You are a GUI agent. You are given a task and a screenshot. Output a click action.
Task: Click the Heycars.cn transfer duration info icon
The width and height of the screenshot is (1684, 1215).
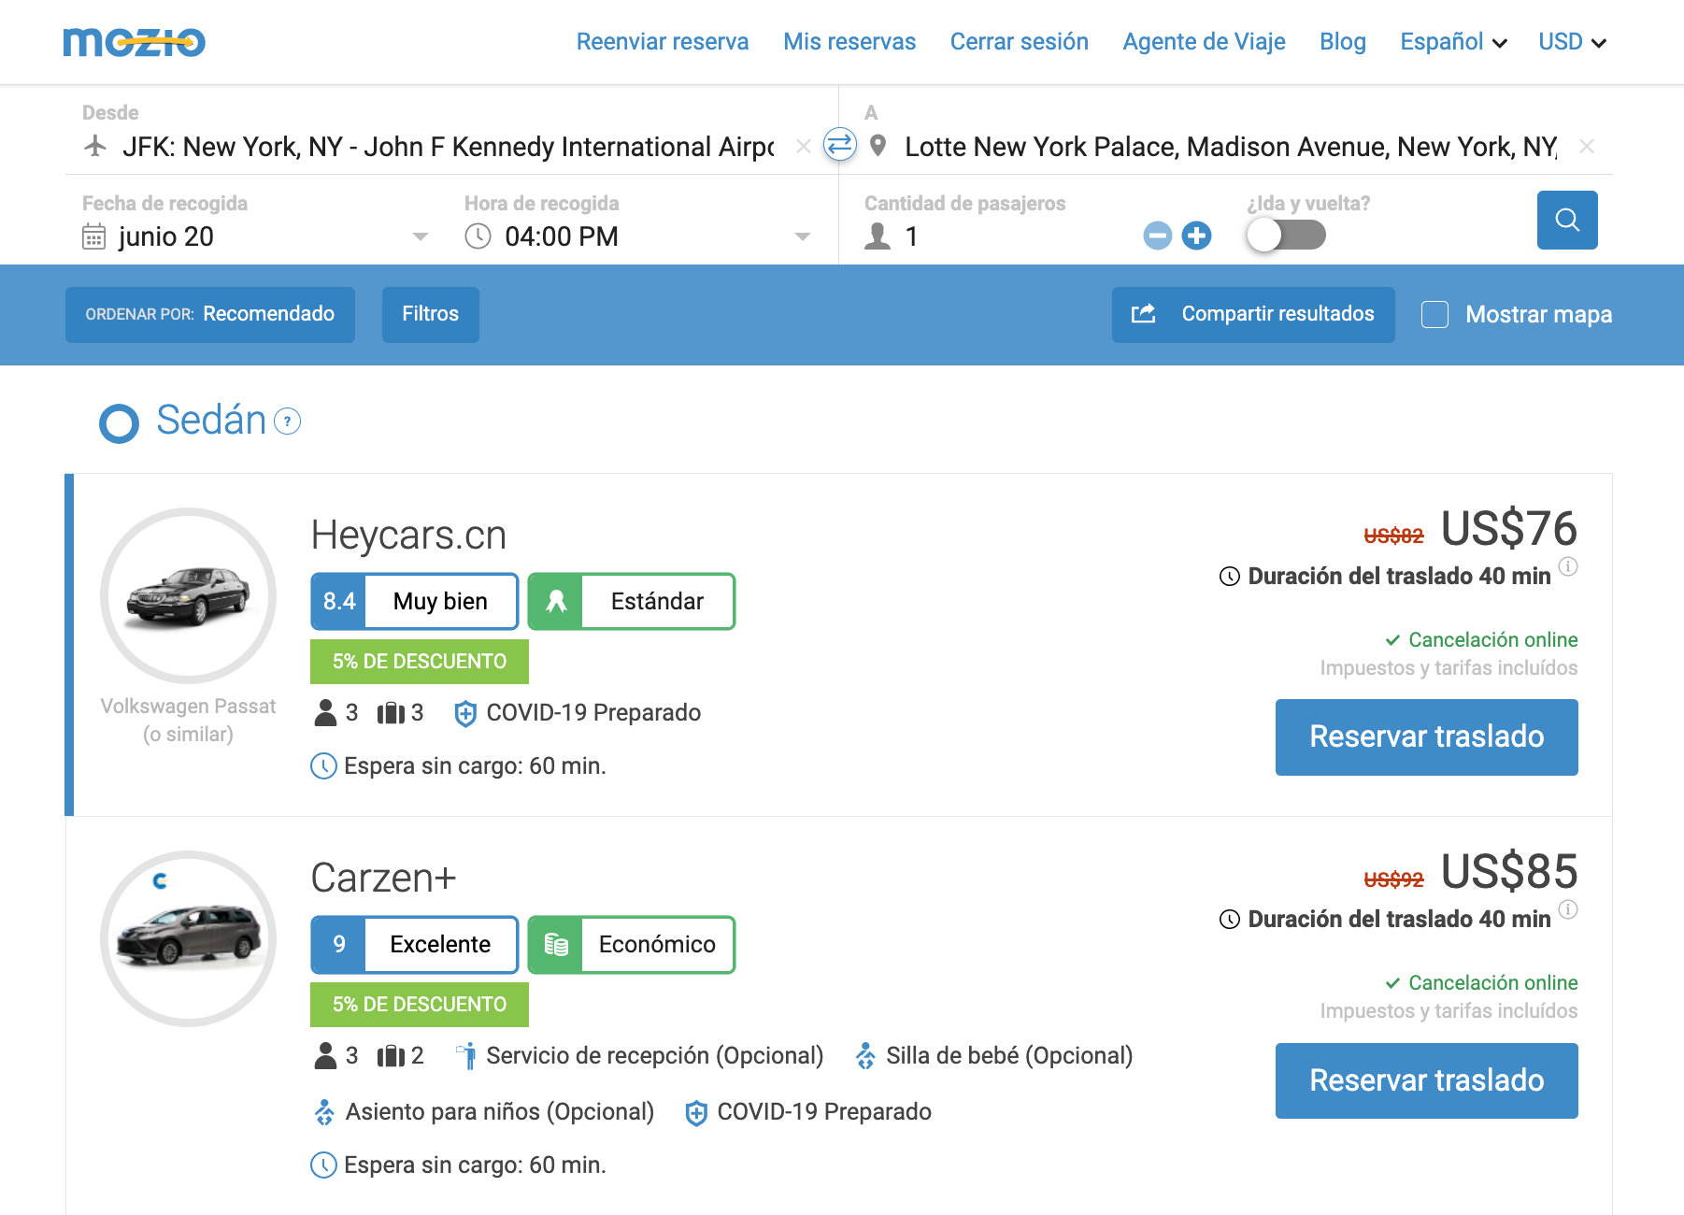tap(1568, 566)
